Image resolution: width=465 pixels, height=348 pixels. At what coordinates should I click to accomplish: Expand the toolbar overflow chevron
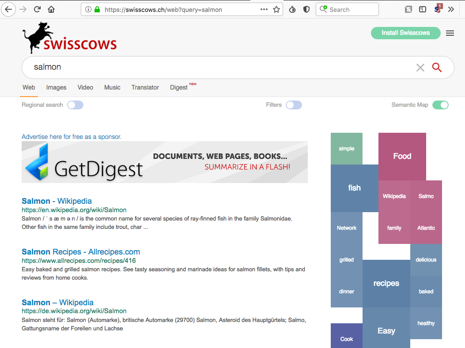451,9
